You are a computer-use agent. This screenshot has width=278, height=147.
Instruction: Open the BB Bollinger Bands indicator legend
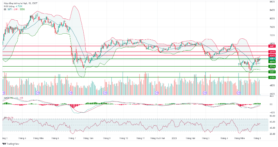coord(5,10)
